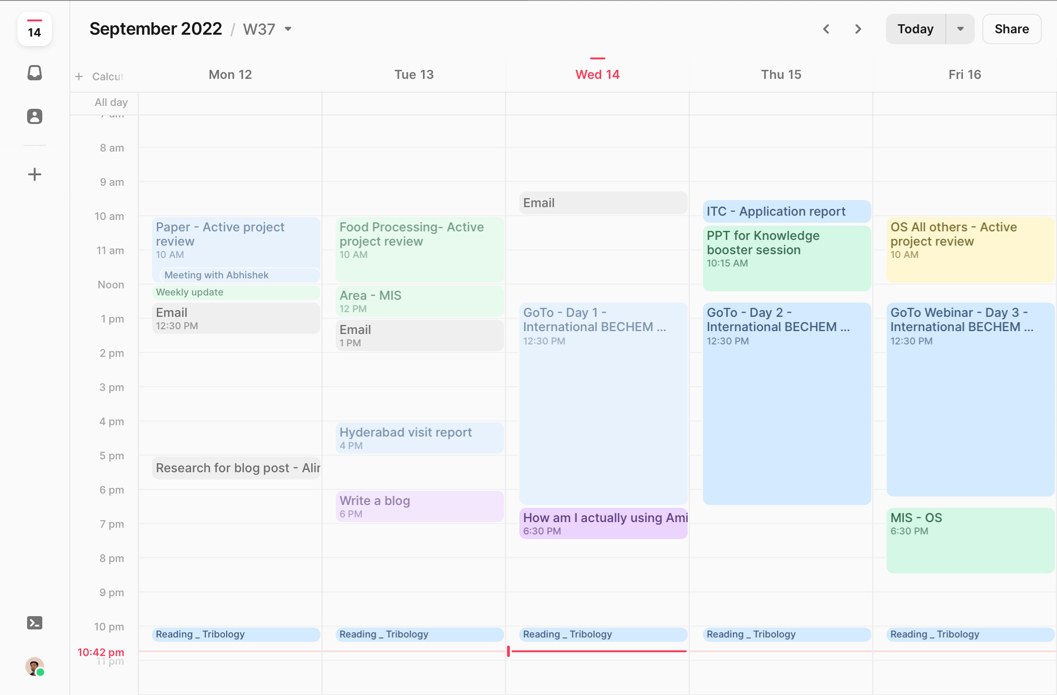Click the Today button
The image size is (1057, 695).
pos(915,29)
